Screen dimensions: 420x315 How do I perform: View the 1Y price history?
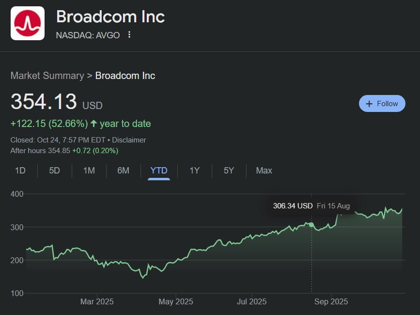pos(194,171)
